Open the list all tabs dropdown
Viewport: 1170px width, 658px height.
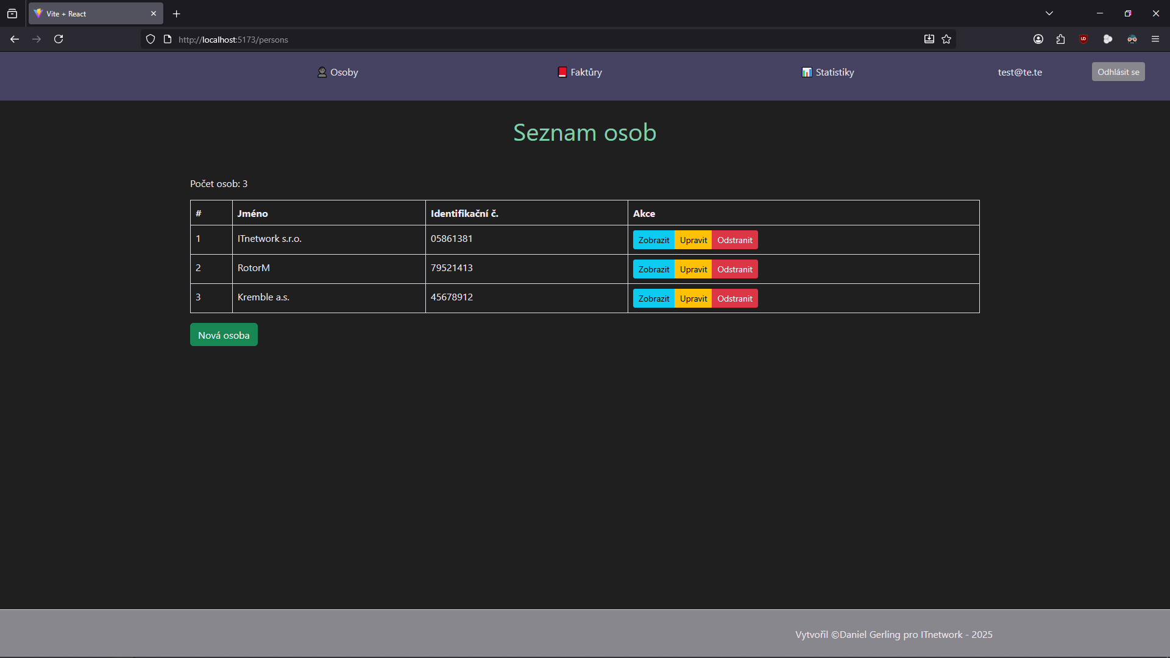pos(1049,13)
